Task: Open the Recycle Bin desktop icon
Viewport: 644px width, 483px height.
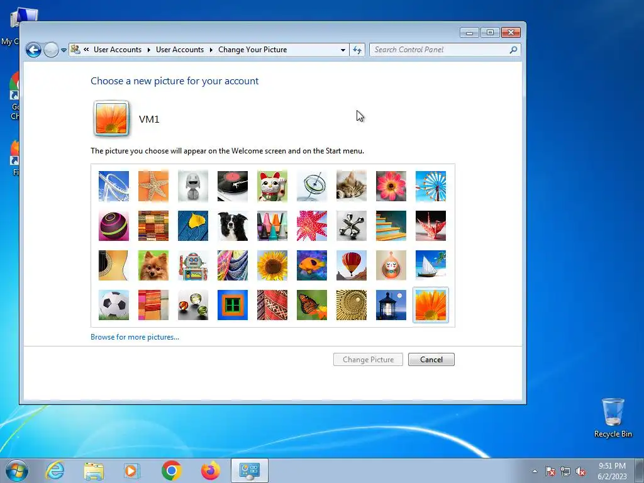Action: pos(613,418)
